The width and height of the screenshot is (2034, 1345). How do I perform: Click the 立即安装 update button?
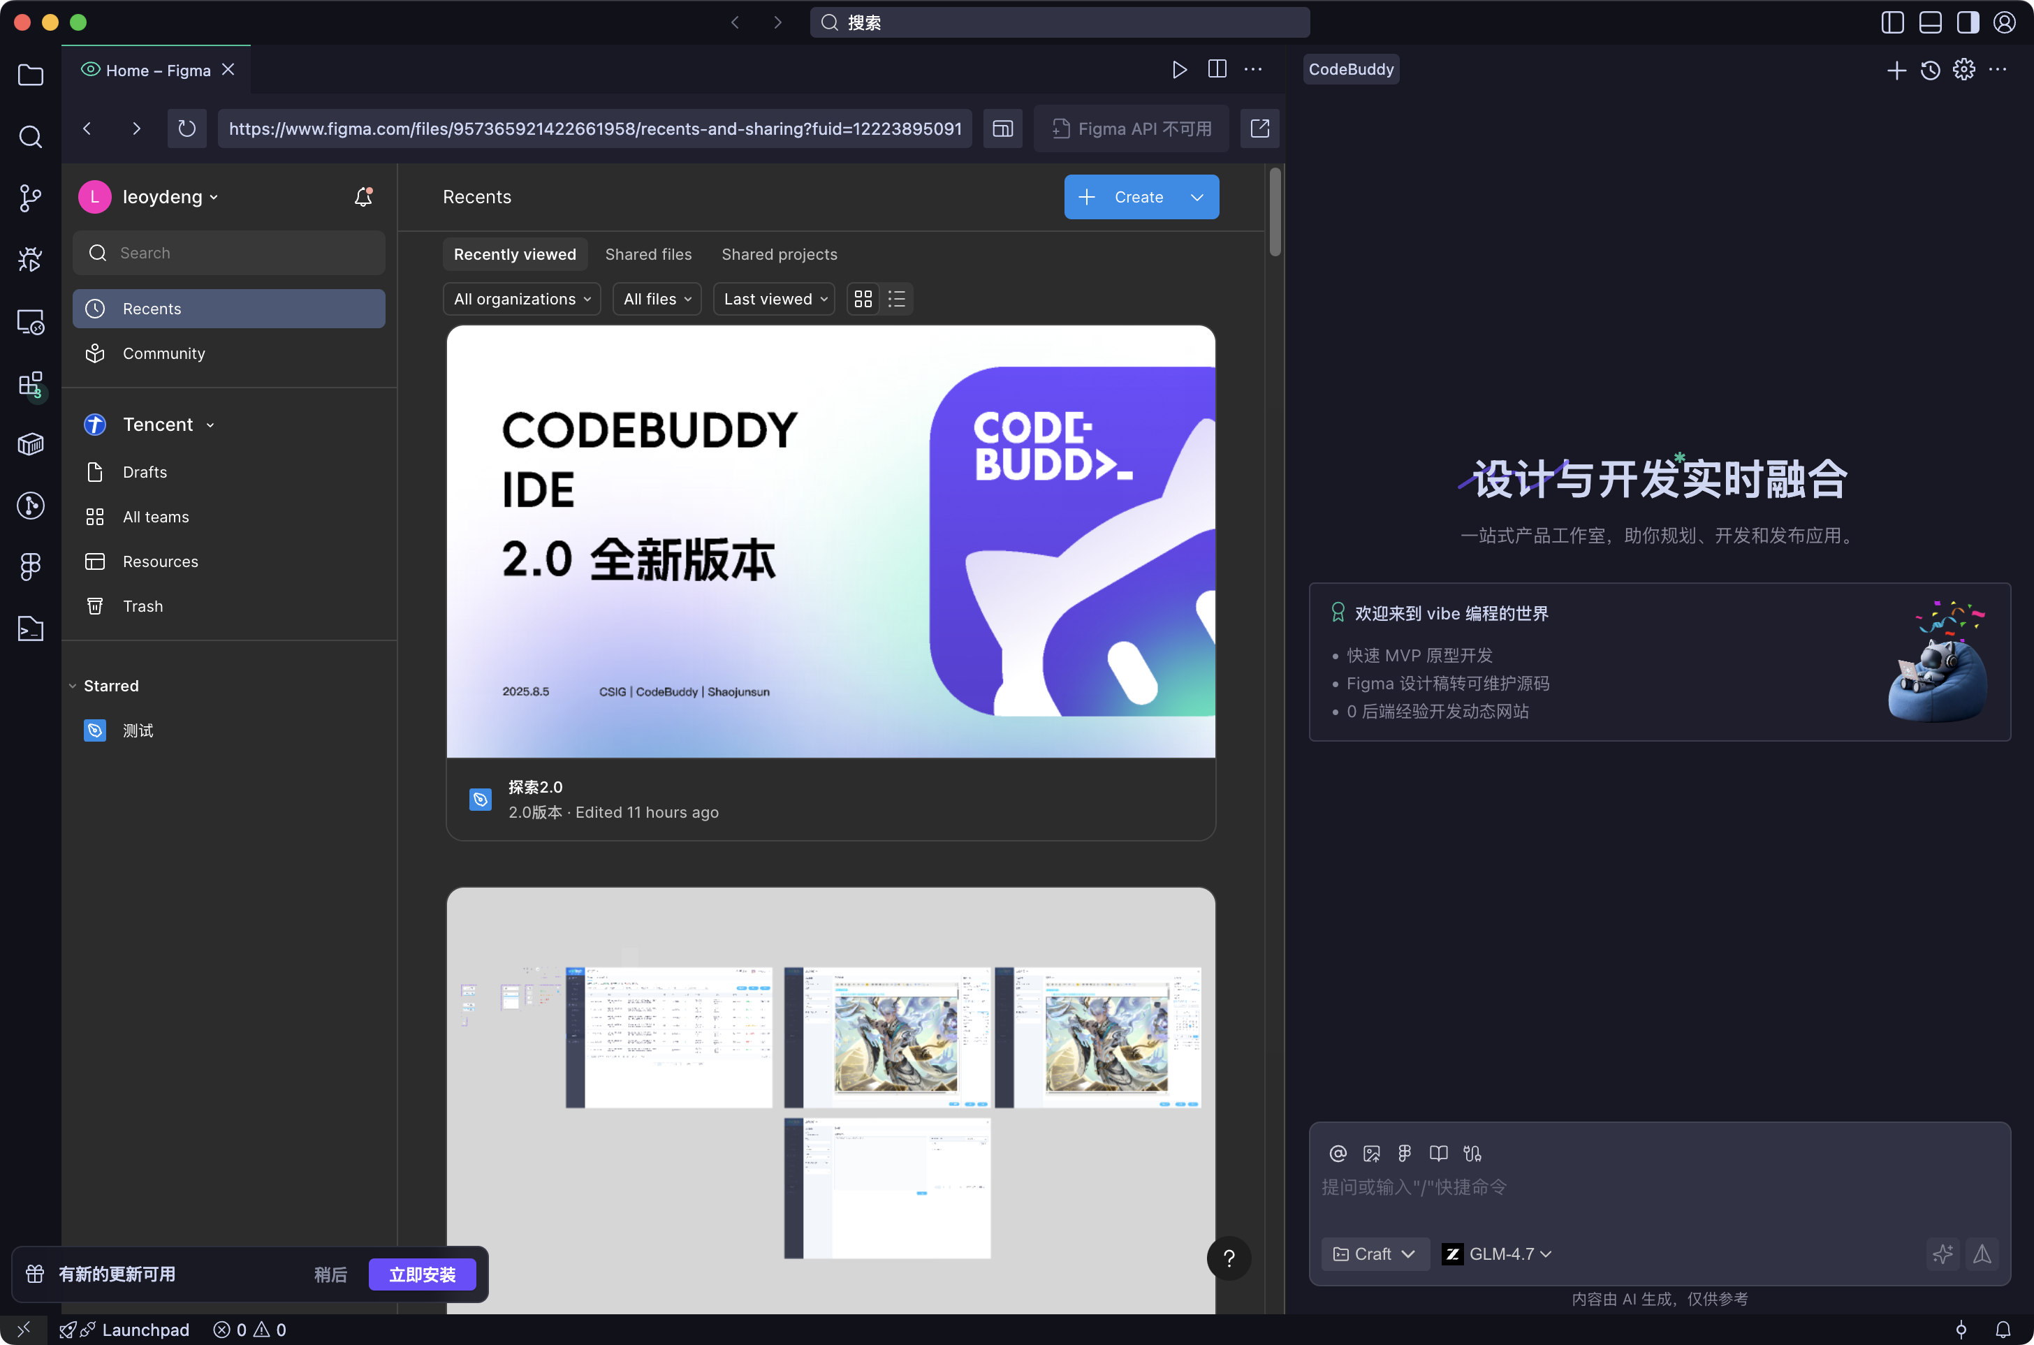point(421,1274)
